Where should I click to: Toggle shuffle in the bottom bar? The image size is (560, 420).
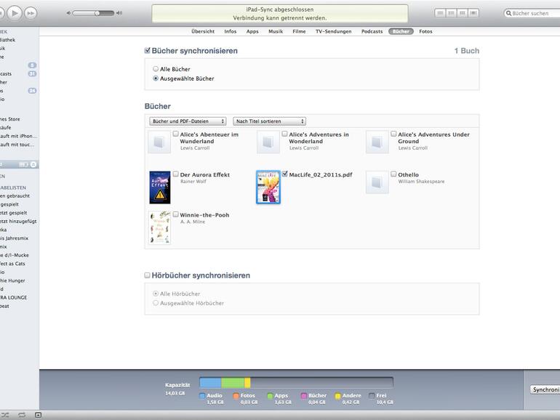pyautogui.click(x=5, y=415)
